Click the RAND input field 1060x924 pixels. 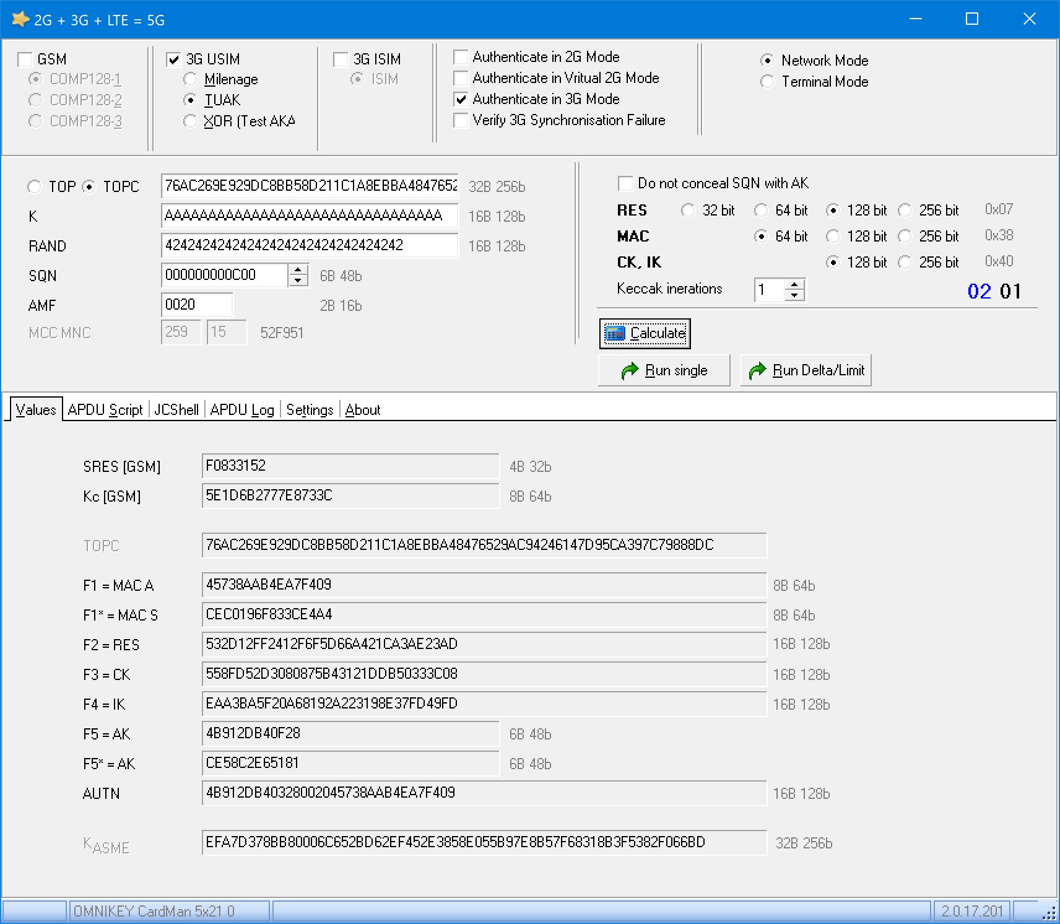point(310,245)
